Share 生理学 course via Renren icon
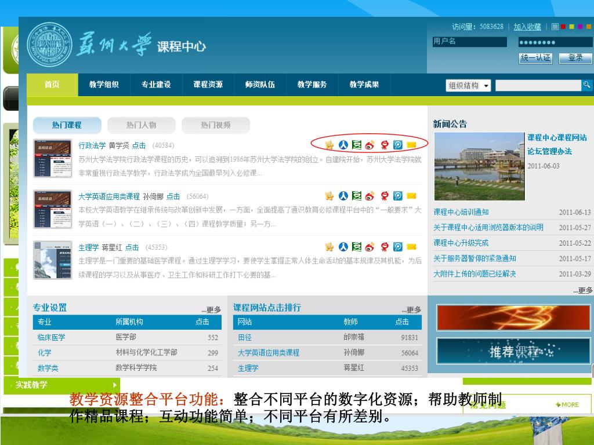The image size is (594, 445). tap(343, 247)
